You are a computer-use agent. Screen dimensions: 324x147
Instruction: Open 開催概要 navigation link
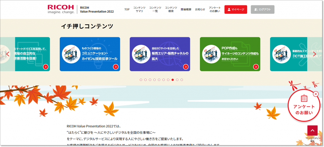[186, 9]
